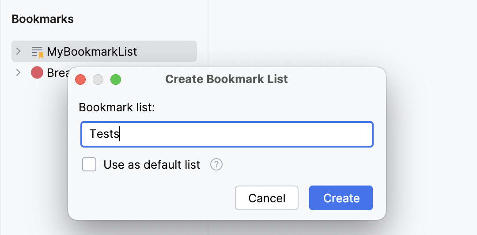This screenshot has height=235, width=477.
Task: Click the 'Bookmark list:' field label
Action: pyautogui.click(x=117, y=107)
